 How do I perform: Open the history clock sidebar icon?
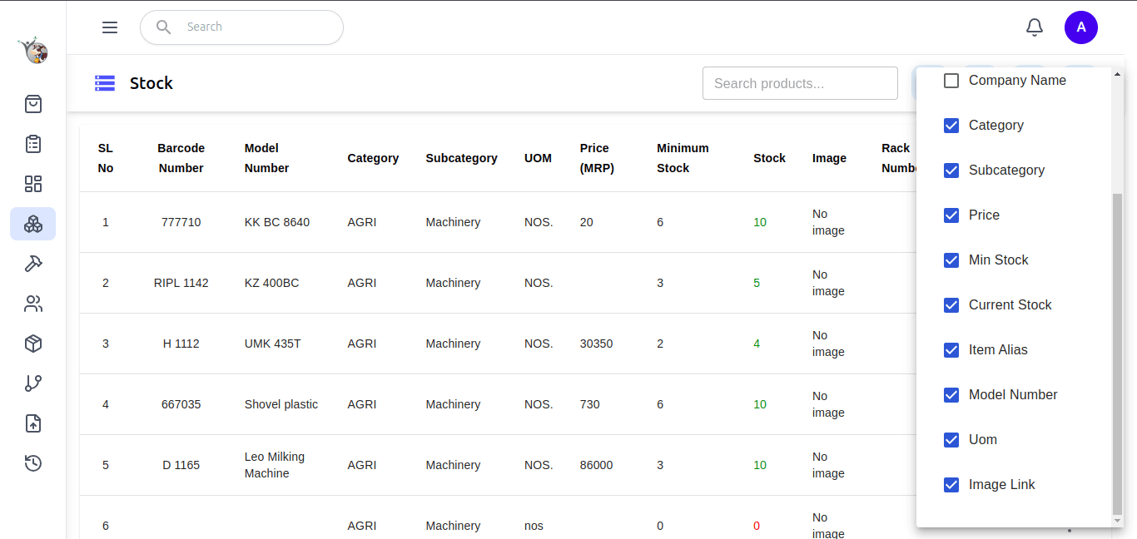click(33, 463)
